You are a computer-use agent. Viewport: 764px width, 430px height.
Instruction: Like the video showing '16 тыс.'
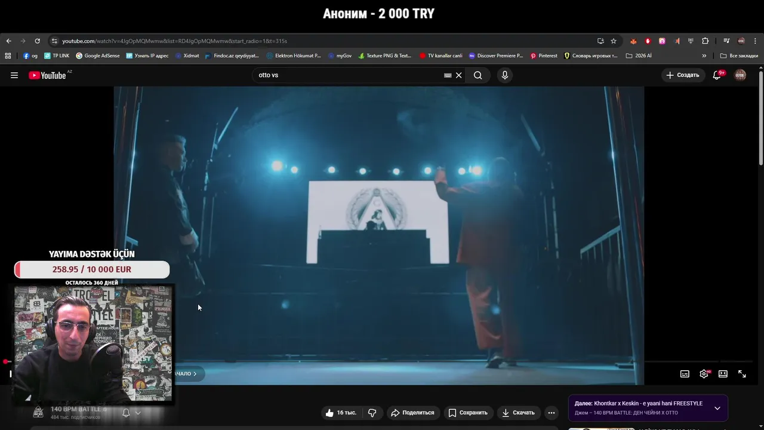(x=341, y=413)
